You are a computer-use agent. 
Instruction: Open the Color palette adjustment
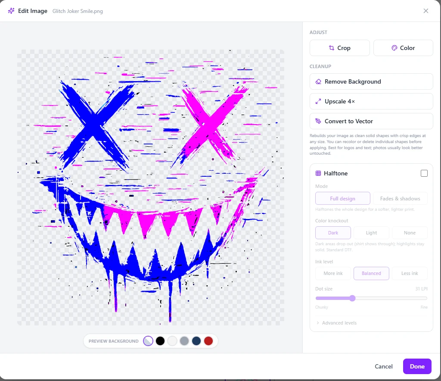[x=403, y=48]
